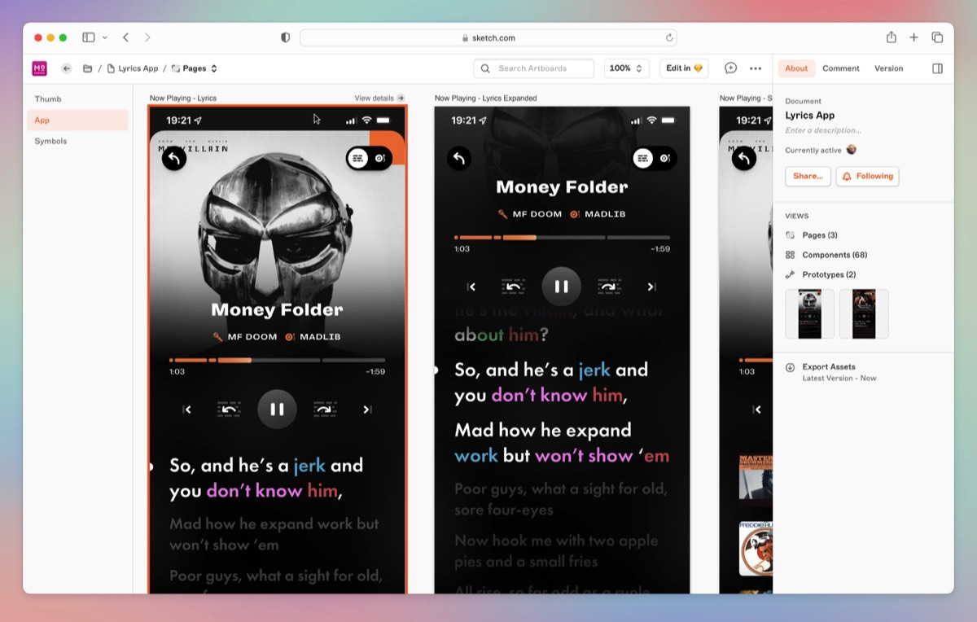Toggle the Following notification button
Viewport: 977px width, 622px height.
tap(867, 176)
